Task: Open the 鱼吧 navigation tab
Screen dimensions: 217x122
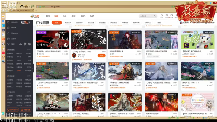Action: pos(92,16)
